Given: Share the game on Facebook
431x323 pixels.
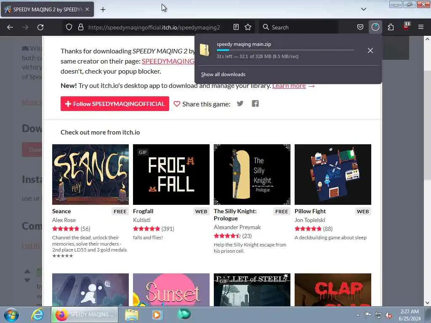Looking at the screenshot, I should click(x=255, y=103).
